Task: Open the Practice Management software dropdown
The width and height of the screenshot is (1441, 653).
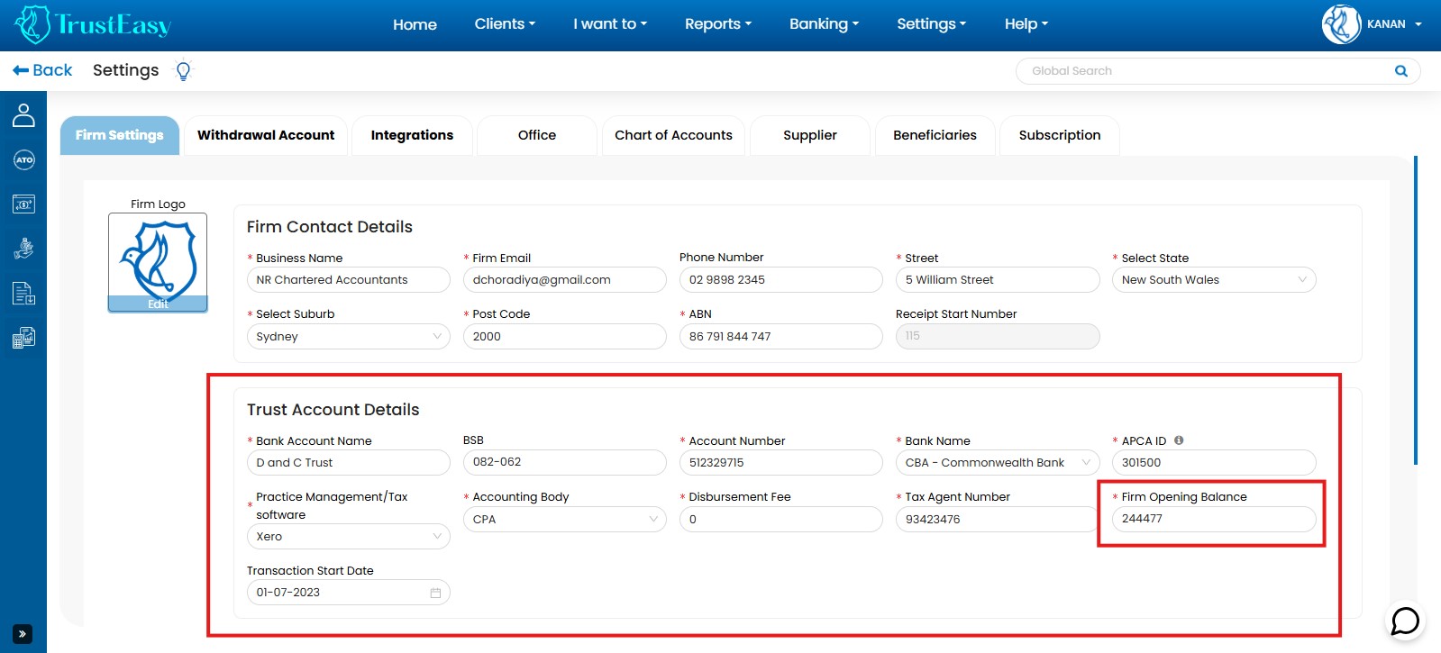Action: [x=348, y=537]
